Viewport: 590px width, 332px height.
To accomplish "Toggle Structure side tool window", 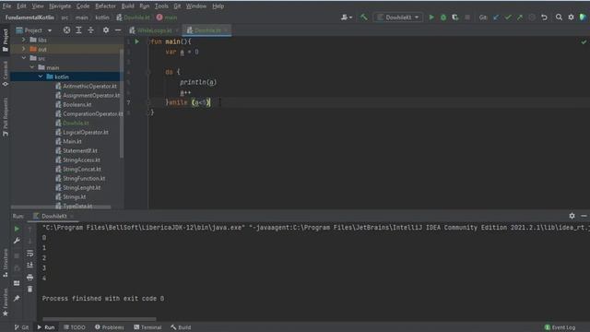I will coord(6,263).
